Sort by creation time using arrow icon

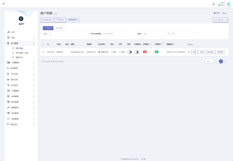tap(175, 44)
